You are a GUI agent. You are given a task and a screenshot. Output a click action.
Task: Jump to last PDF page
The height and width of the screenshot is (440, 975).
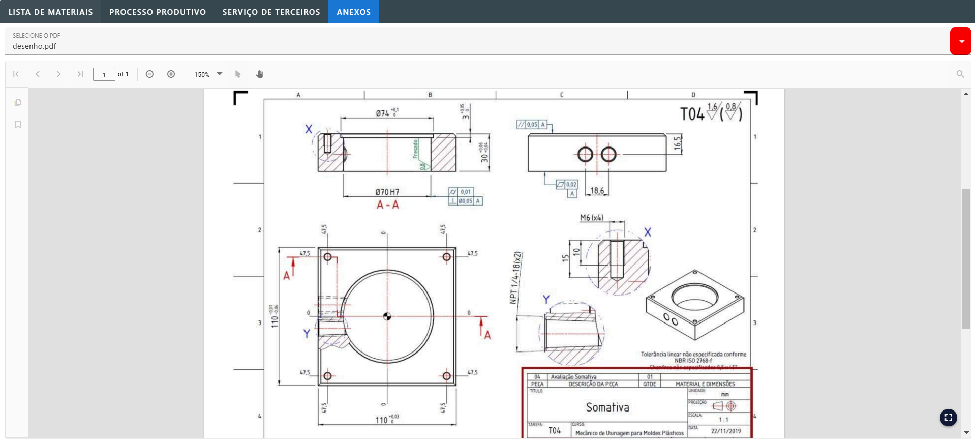click(x=80, y=74)
